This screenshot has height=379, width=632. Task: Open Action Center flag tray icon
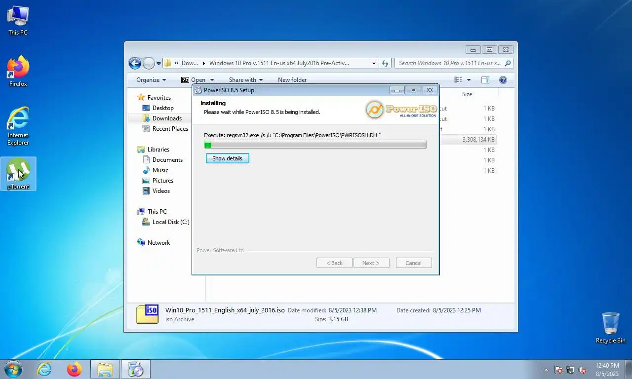(x=558, y=370)
